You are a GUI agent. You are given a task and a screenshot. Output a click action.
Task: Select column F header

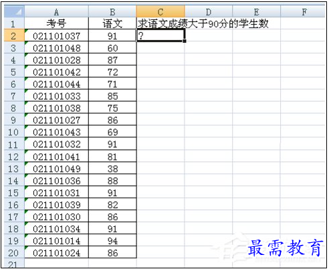tap(303, 11)
